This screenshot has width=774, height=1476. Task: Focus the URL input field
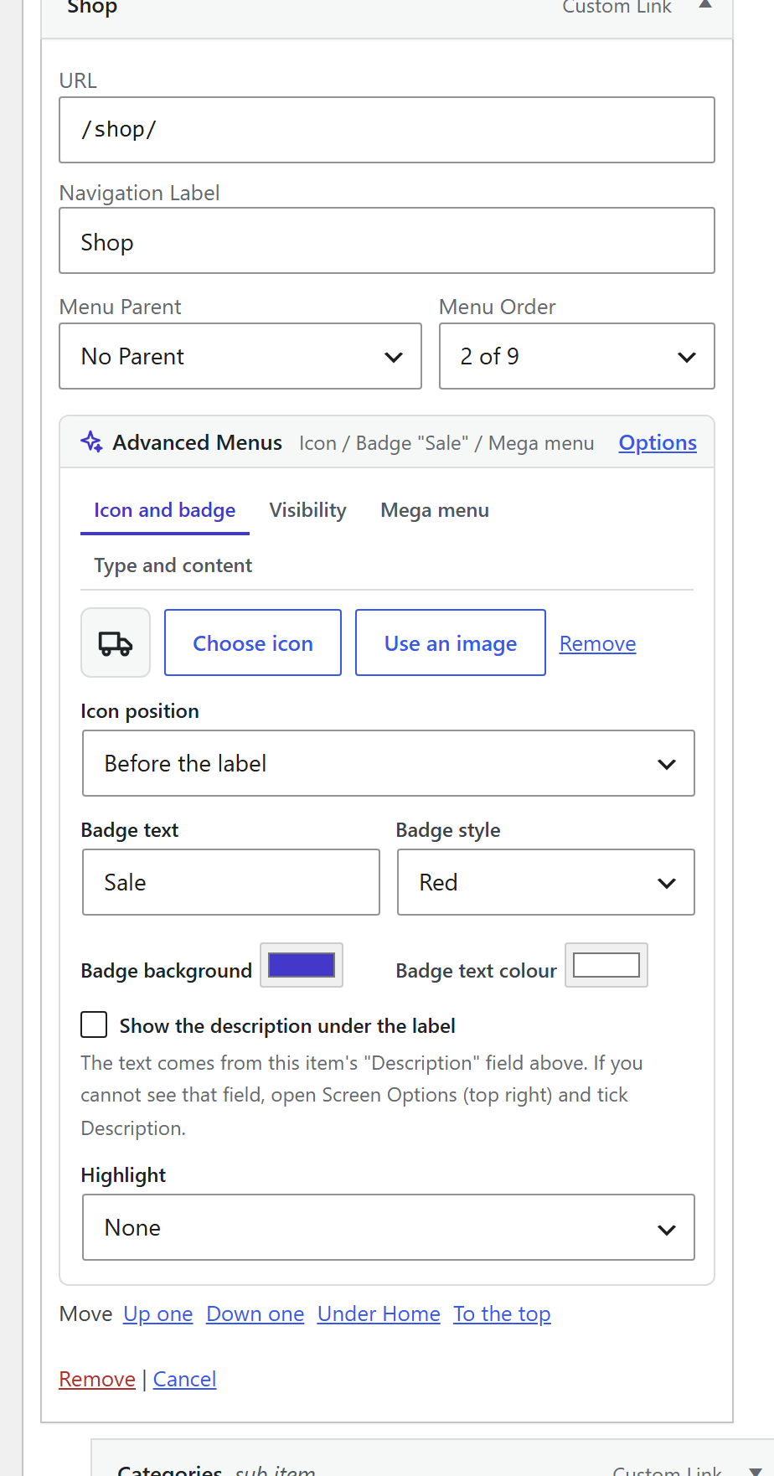[387, 130]
